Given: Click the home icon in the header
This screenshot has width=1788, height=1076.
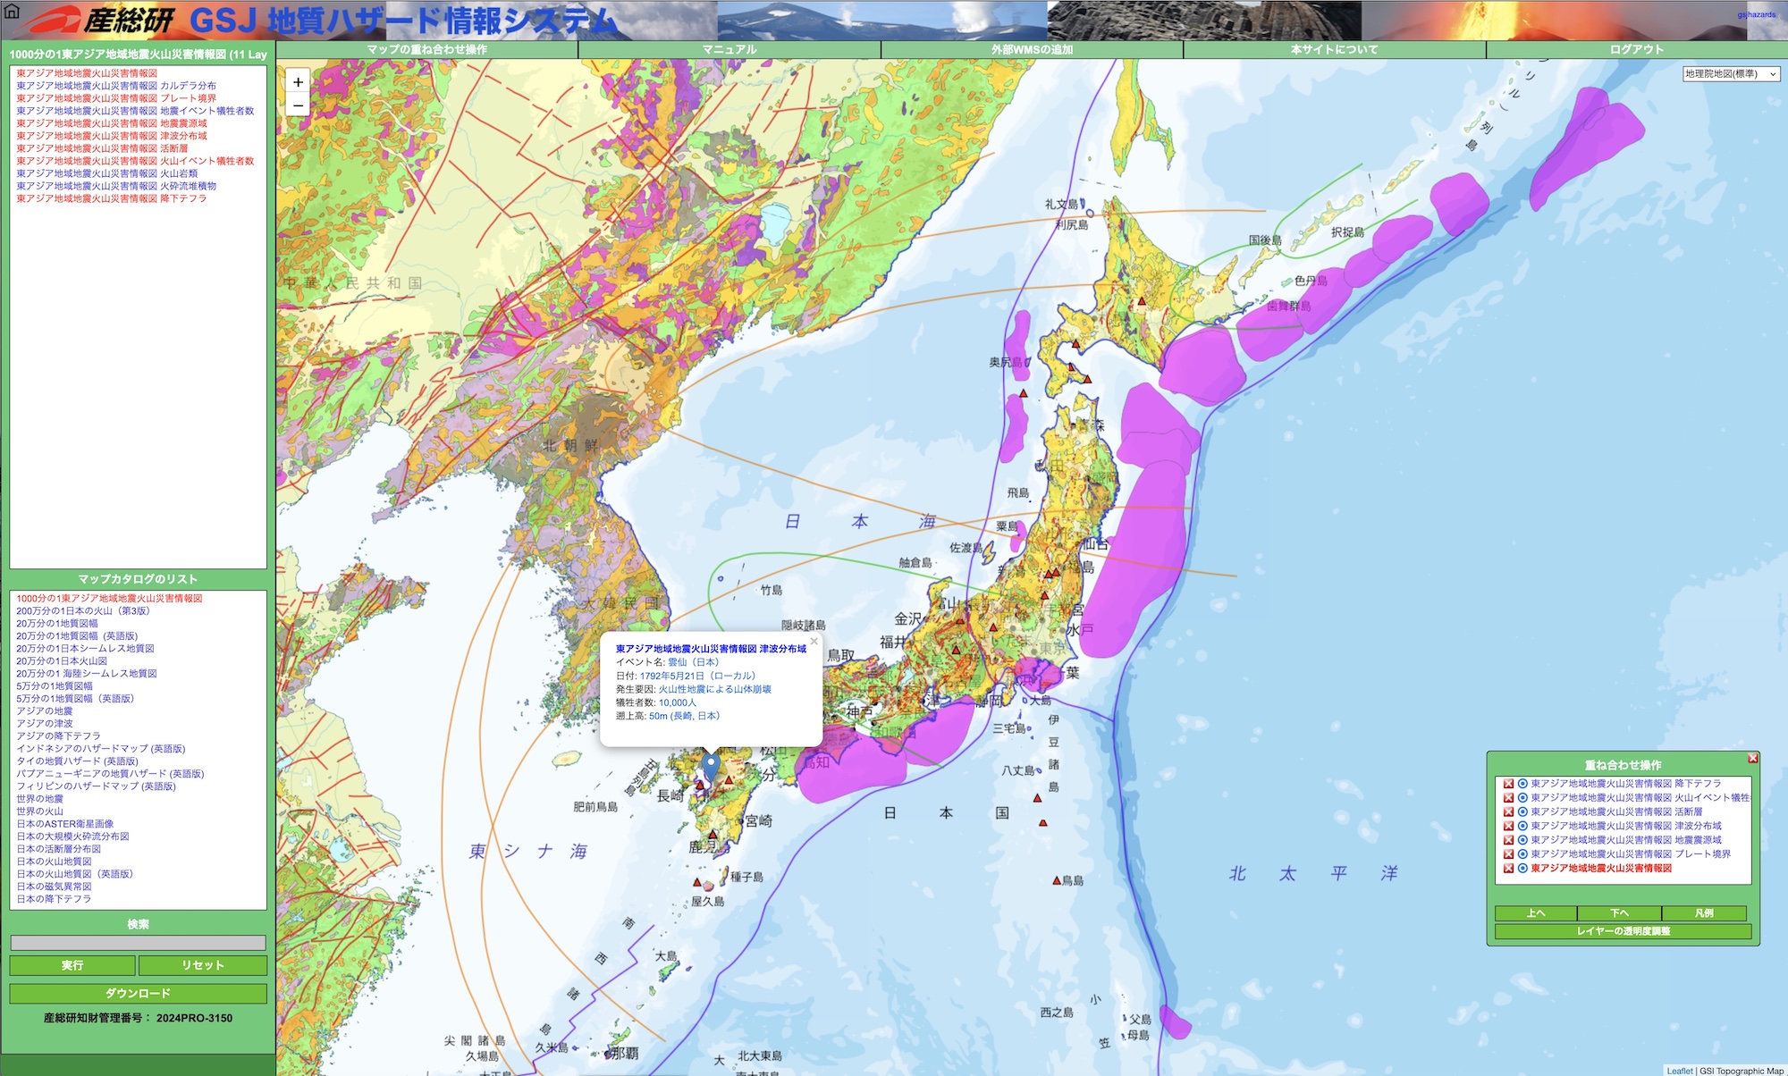Looking at the screenshot, I should click(12, 13).
